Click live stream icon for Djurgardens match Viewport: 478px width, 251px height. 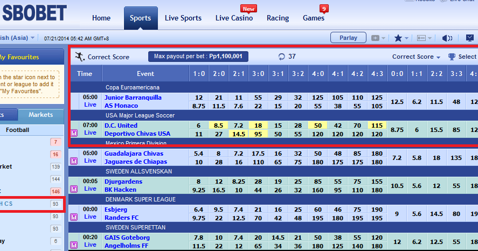point(74,189)
